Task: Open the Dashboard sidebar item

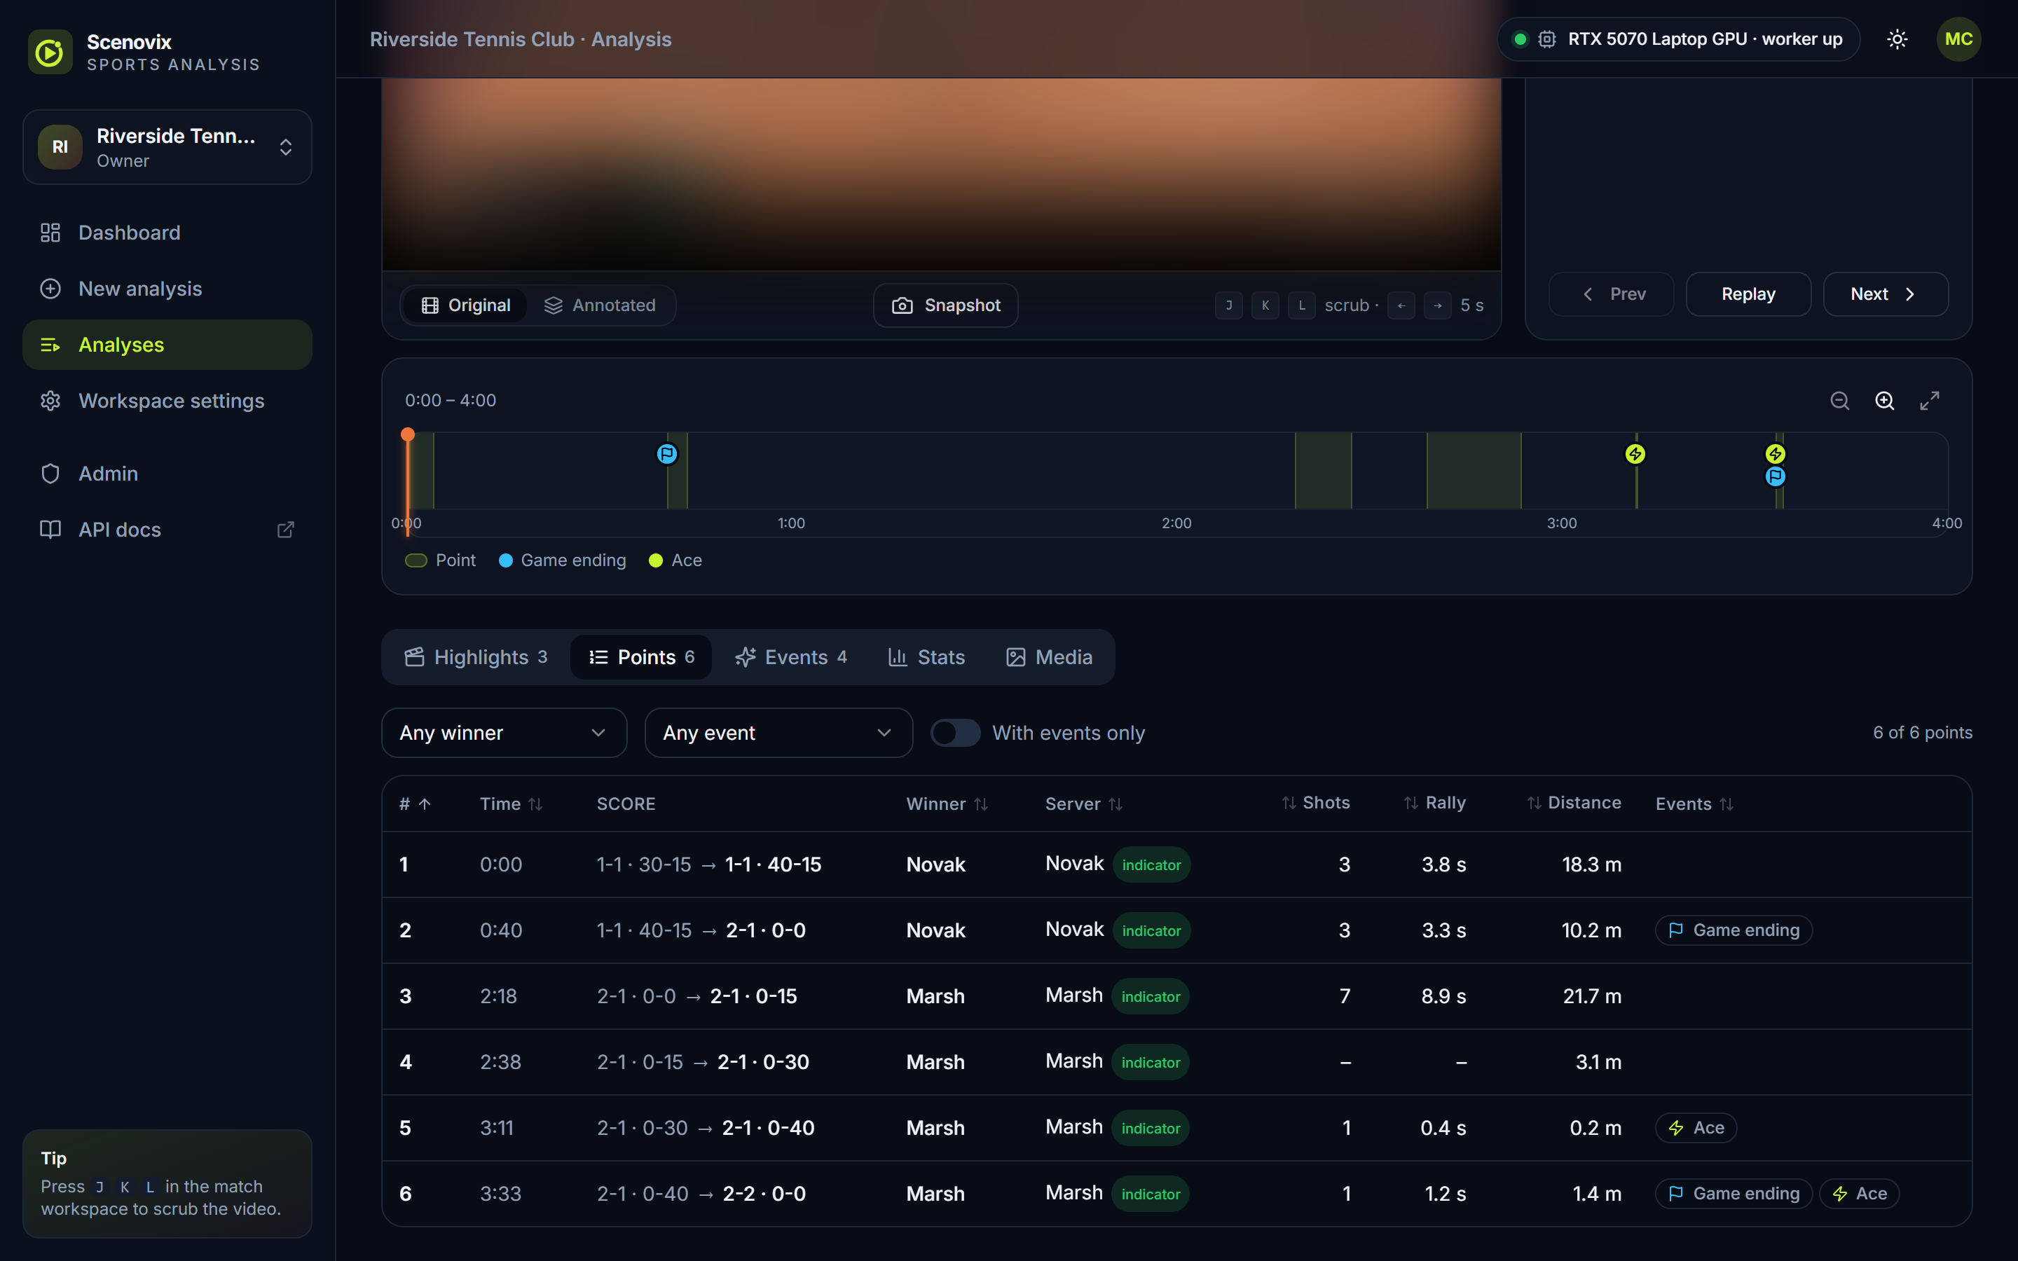Action: (x=167, y=233)
